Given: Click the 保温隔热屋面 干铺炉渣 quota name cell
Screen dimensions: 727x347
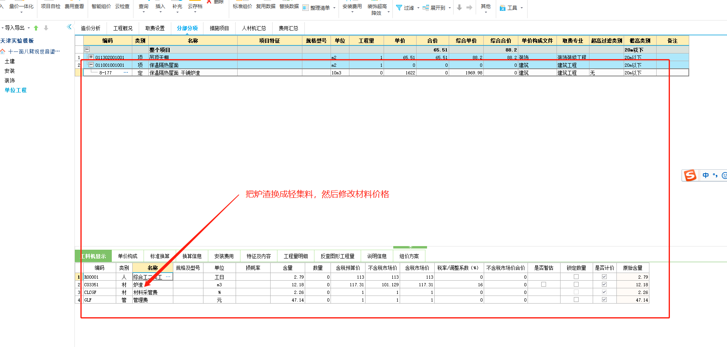Looking at the screenshot, I should [193, 73].
